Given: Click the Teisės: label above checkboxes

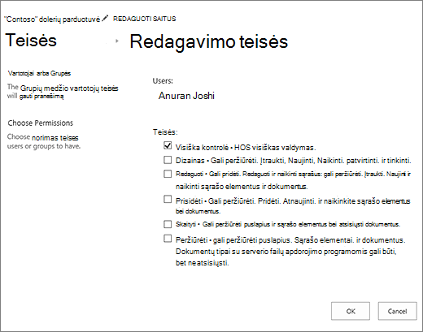Looking at the screenshot, I should (x=165, y=132).
